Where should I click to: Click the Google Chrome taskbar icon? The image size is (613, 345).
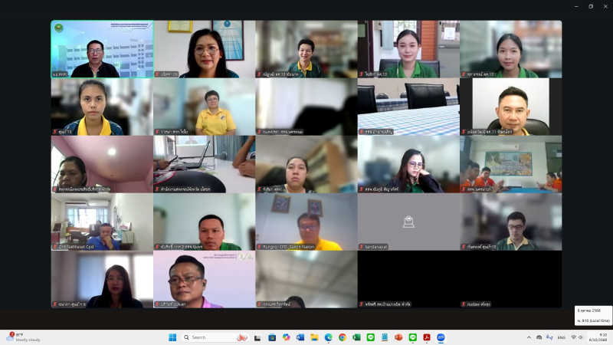coord(343,337)
